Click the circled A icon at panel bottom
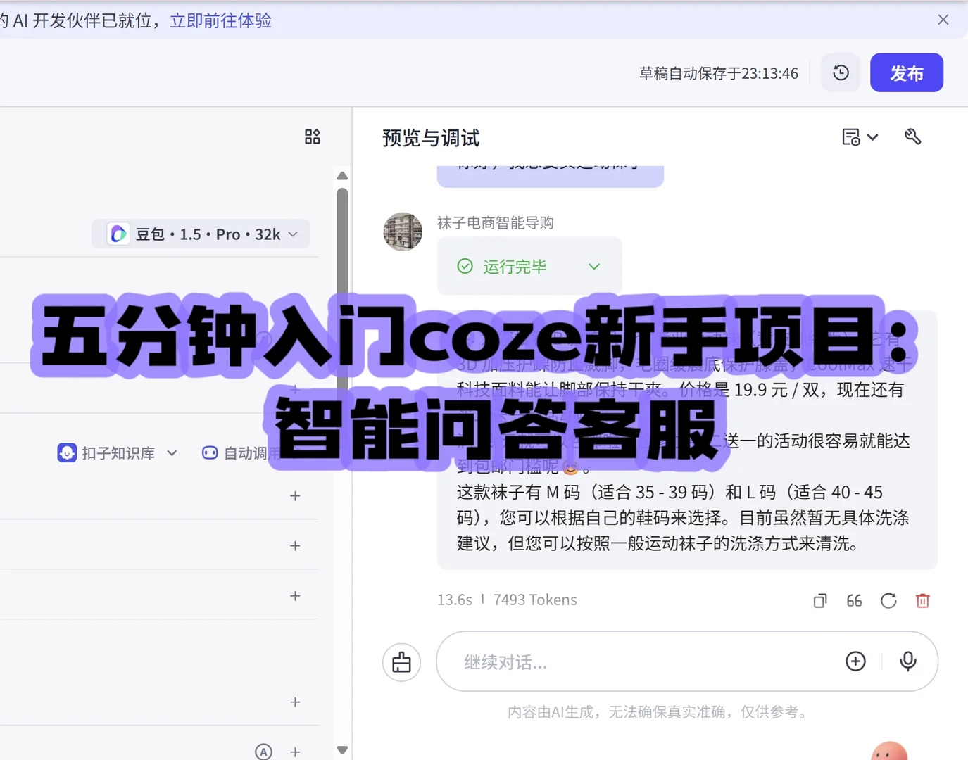The width and height of the screenshot is (968, 760). pos(263,752)
